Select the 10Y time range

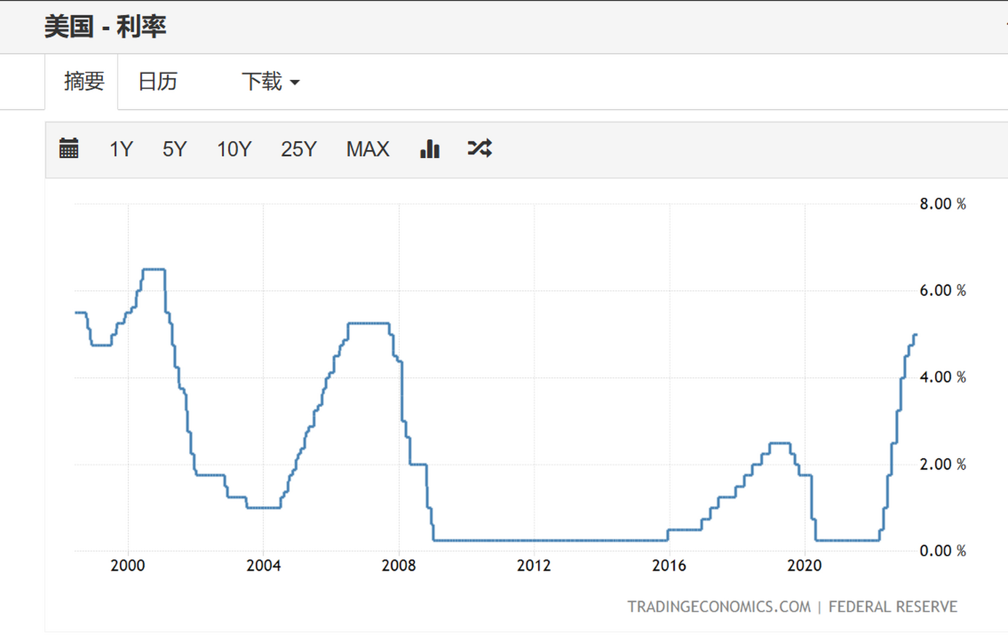(234, 149)
